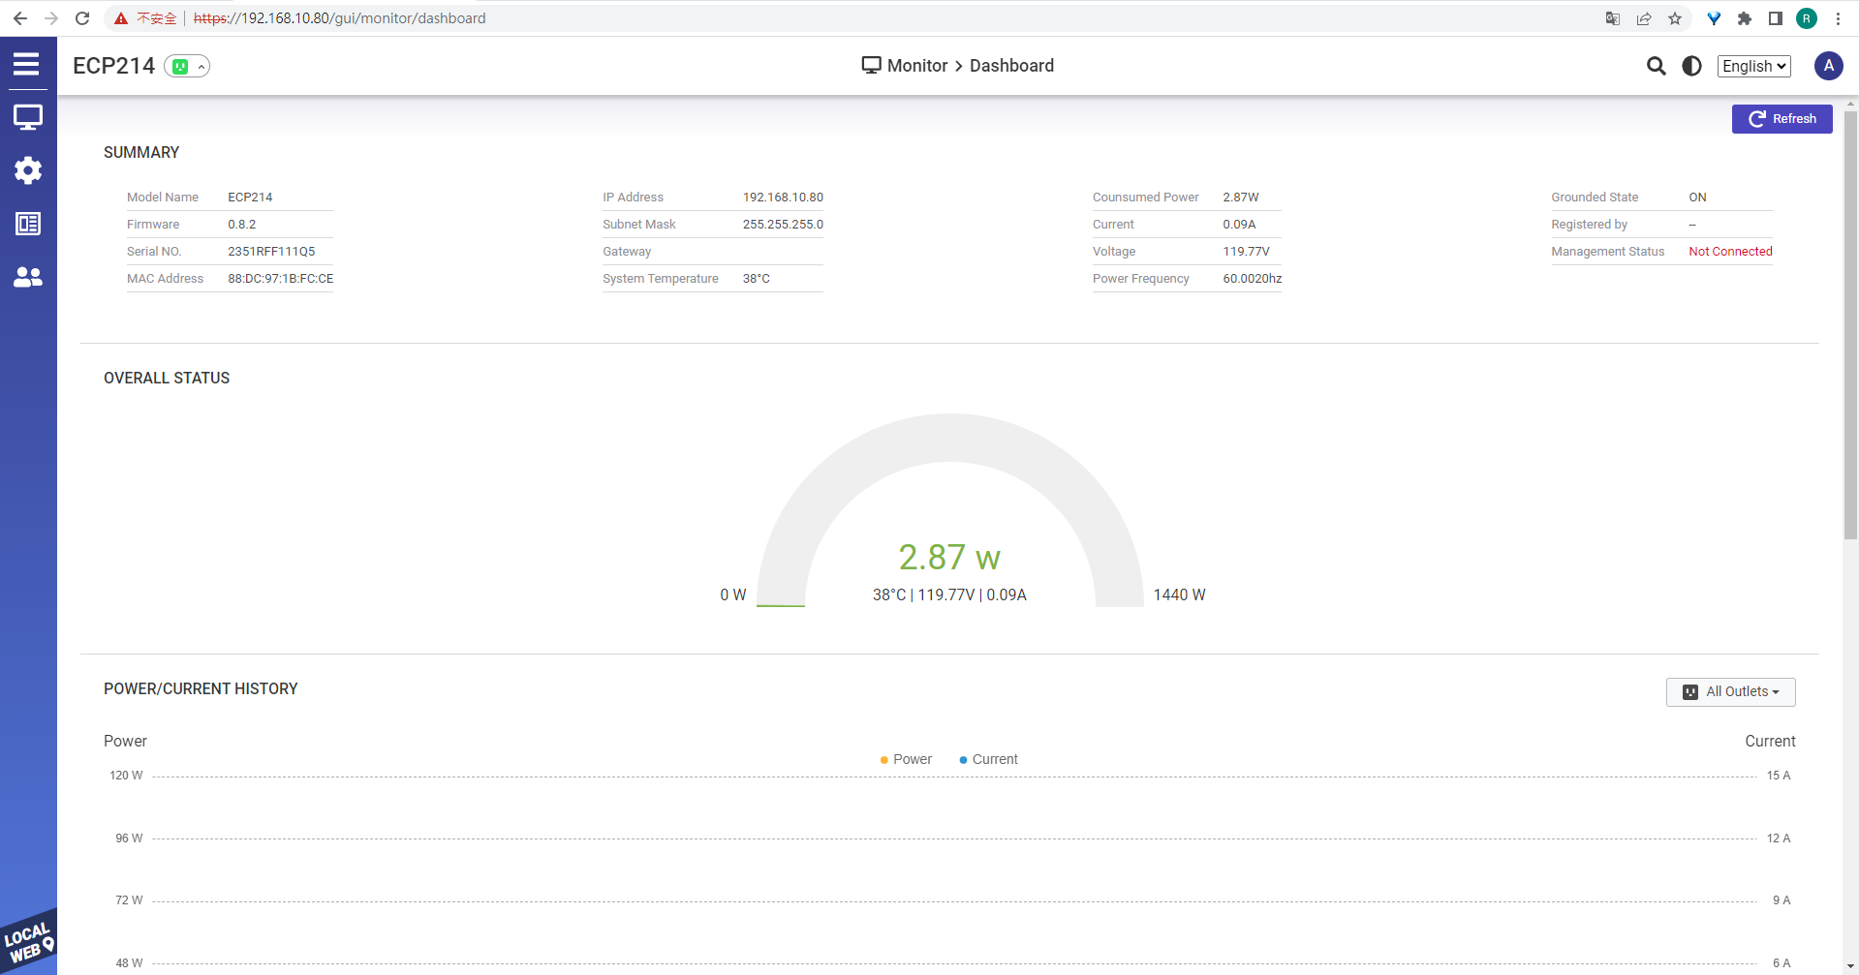This screenshot has width=1859, height=975.
Task: Open the users icon in sidebar
Action: (27, 278)
